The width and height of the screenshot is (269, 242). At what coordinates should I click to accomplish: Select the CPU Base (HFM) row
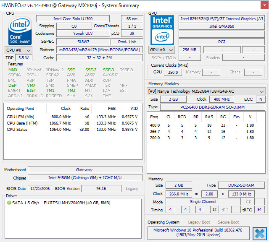point(72,123)
